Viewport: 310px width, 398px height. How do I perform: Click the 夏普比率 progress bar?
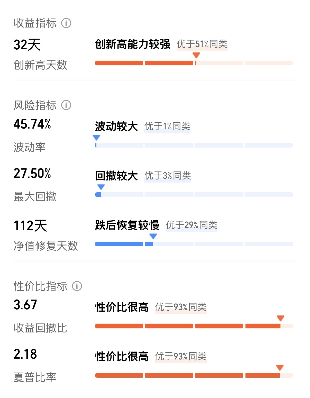tap(194, 375)
